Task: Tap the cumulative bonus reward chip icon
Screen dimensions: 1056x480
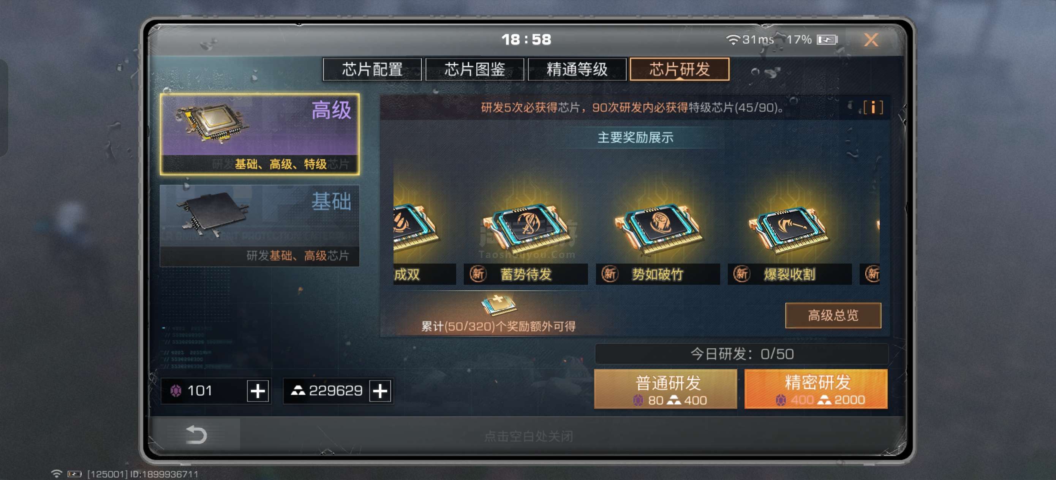Action: click(498, 305)
